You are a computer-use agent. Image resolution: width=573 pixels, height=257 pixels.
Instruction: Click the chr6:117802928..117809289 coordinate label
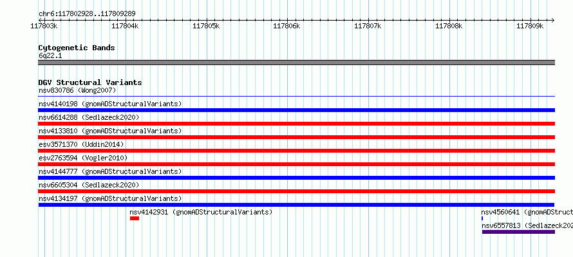[x=88, y=14]
